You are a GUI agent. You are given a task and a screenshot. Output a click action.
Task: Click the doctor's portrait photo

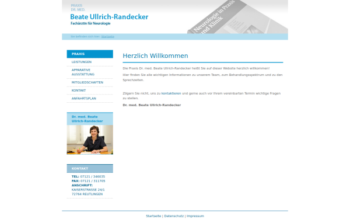pos(90,140)
